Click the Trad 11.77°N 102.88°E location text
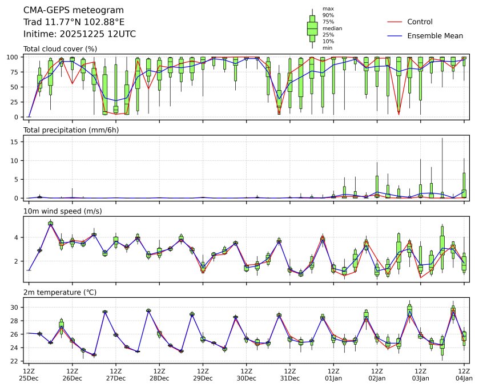Screen dimensions: 479x388 [74, 22]
